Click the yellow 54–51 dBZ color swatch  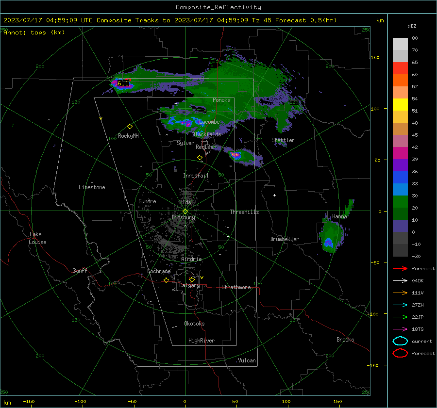pyautogui.click(x=400, y=105)
